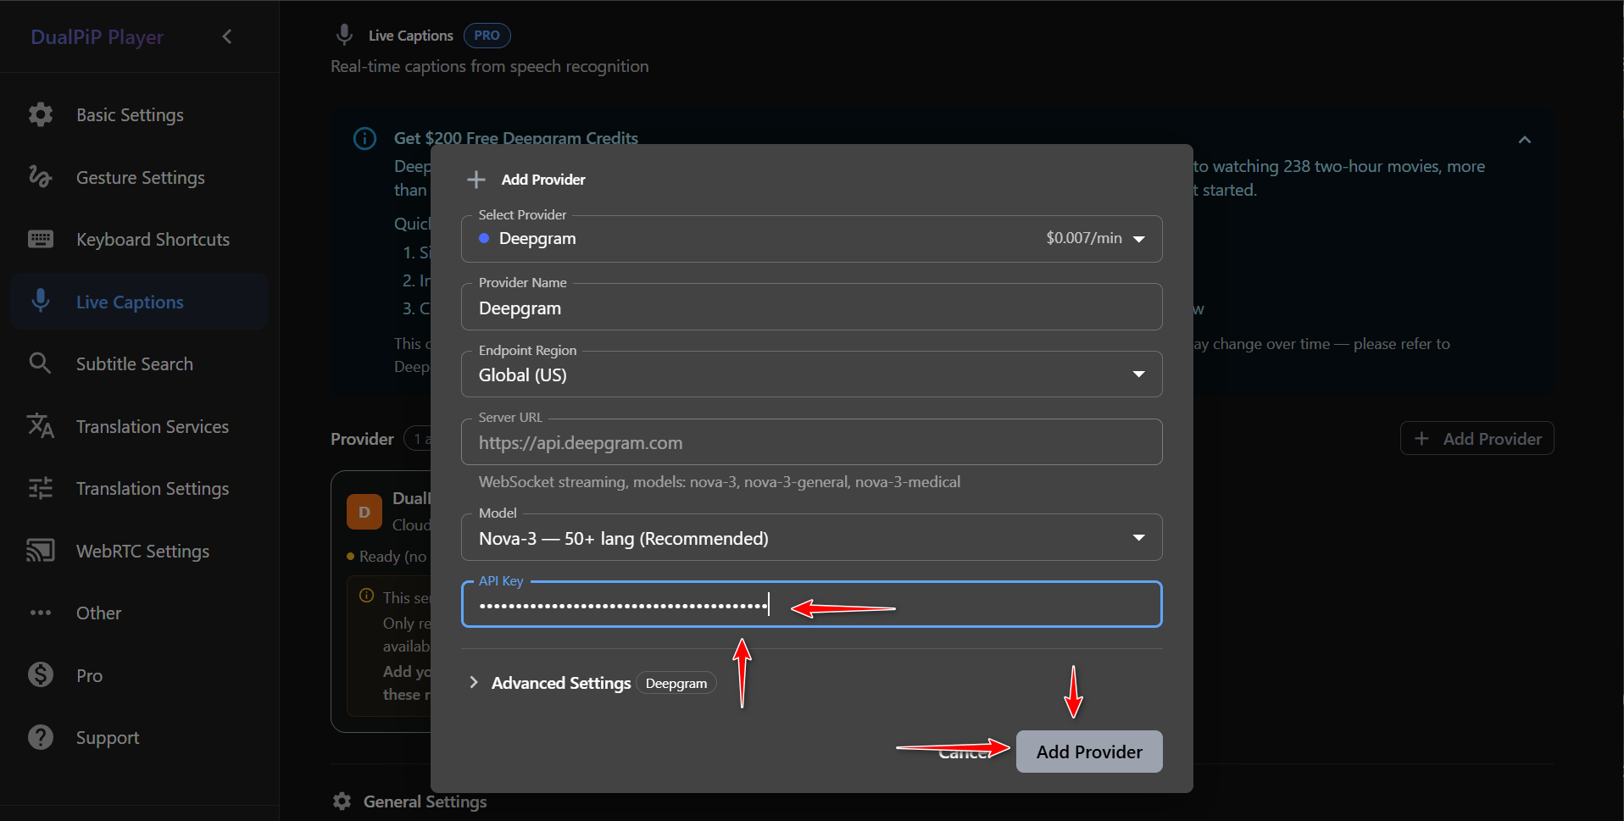The image size is (1624, 821).
Task: Go to WebRTC Settings
Action: 140,551
